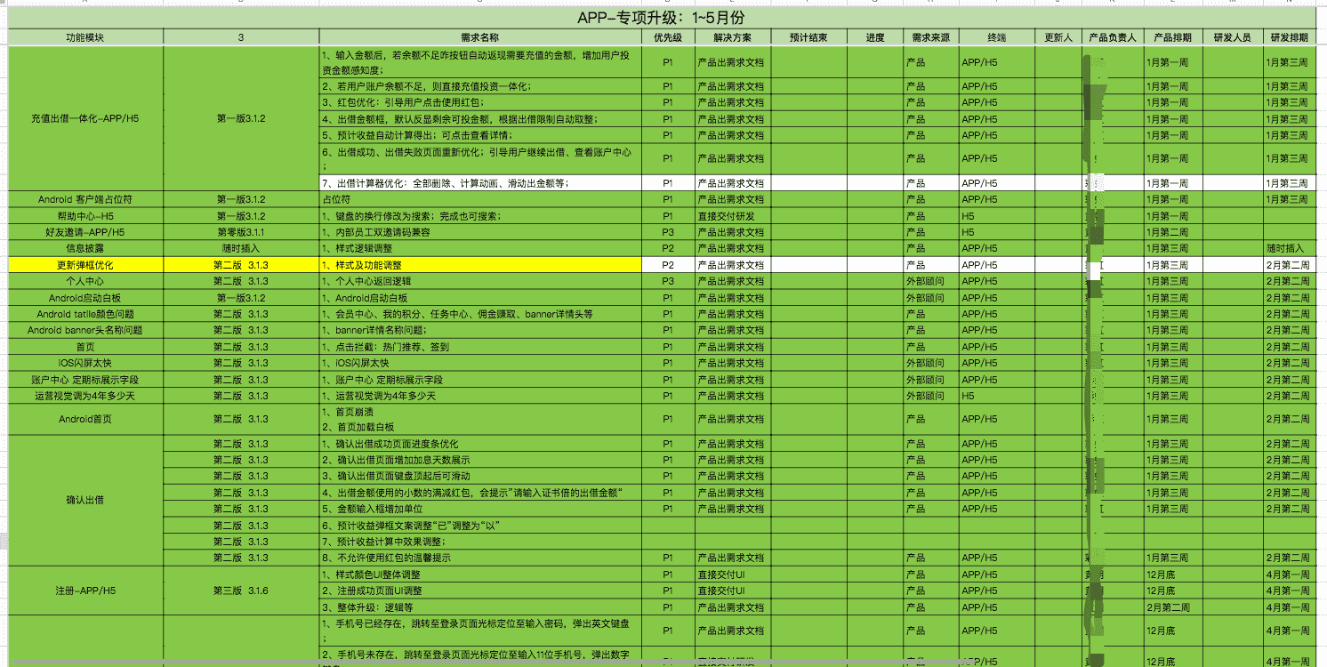This screenshot has height=667, width=1327.
Task: Select the "优先级" header cell
Action: point(668,37)
